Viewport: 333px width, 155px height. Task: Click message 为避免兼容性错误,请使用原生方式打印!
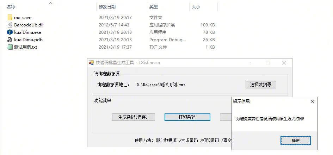click(x=270, y=119)
